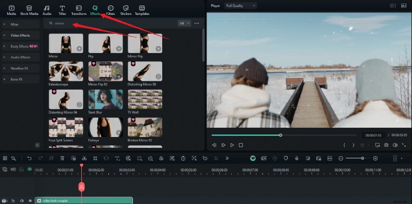
Task: Open the speed timer toolbar icon
Action: 183,158
